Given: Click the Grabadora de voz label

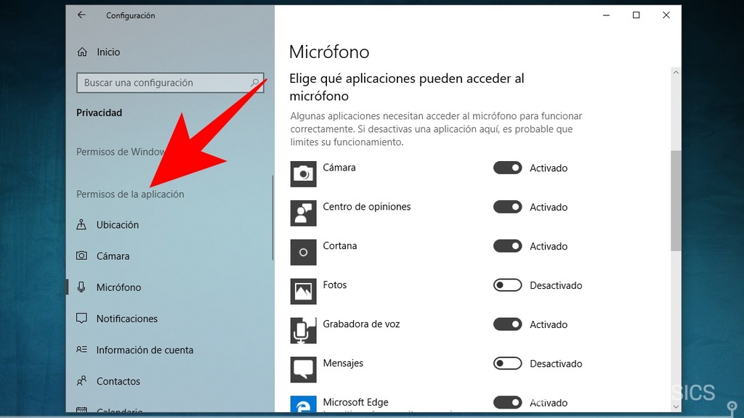Looking at the screenshot, I should pos(362,324).
